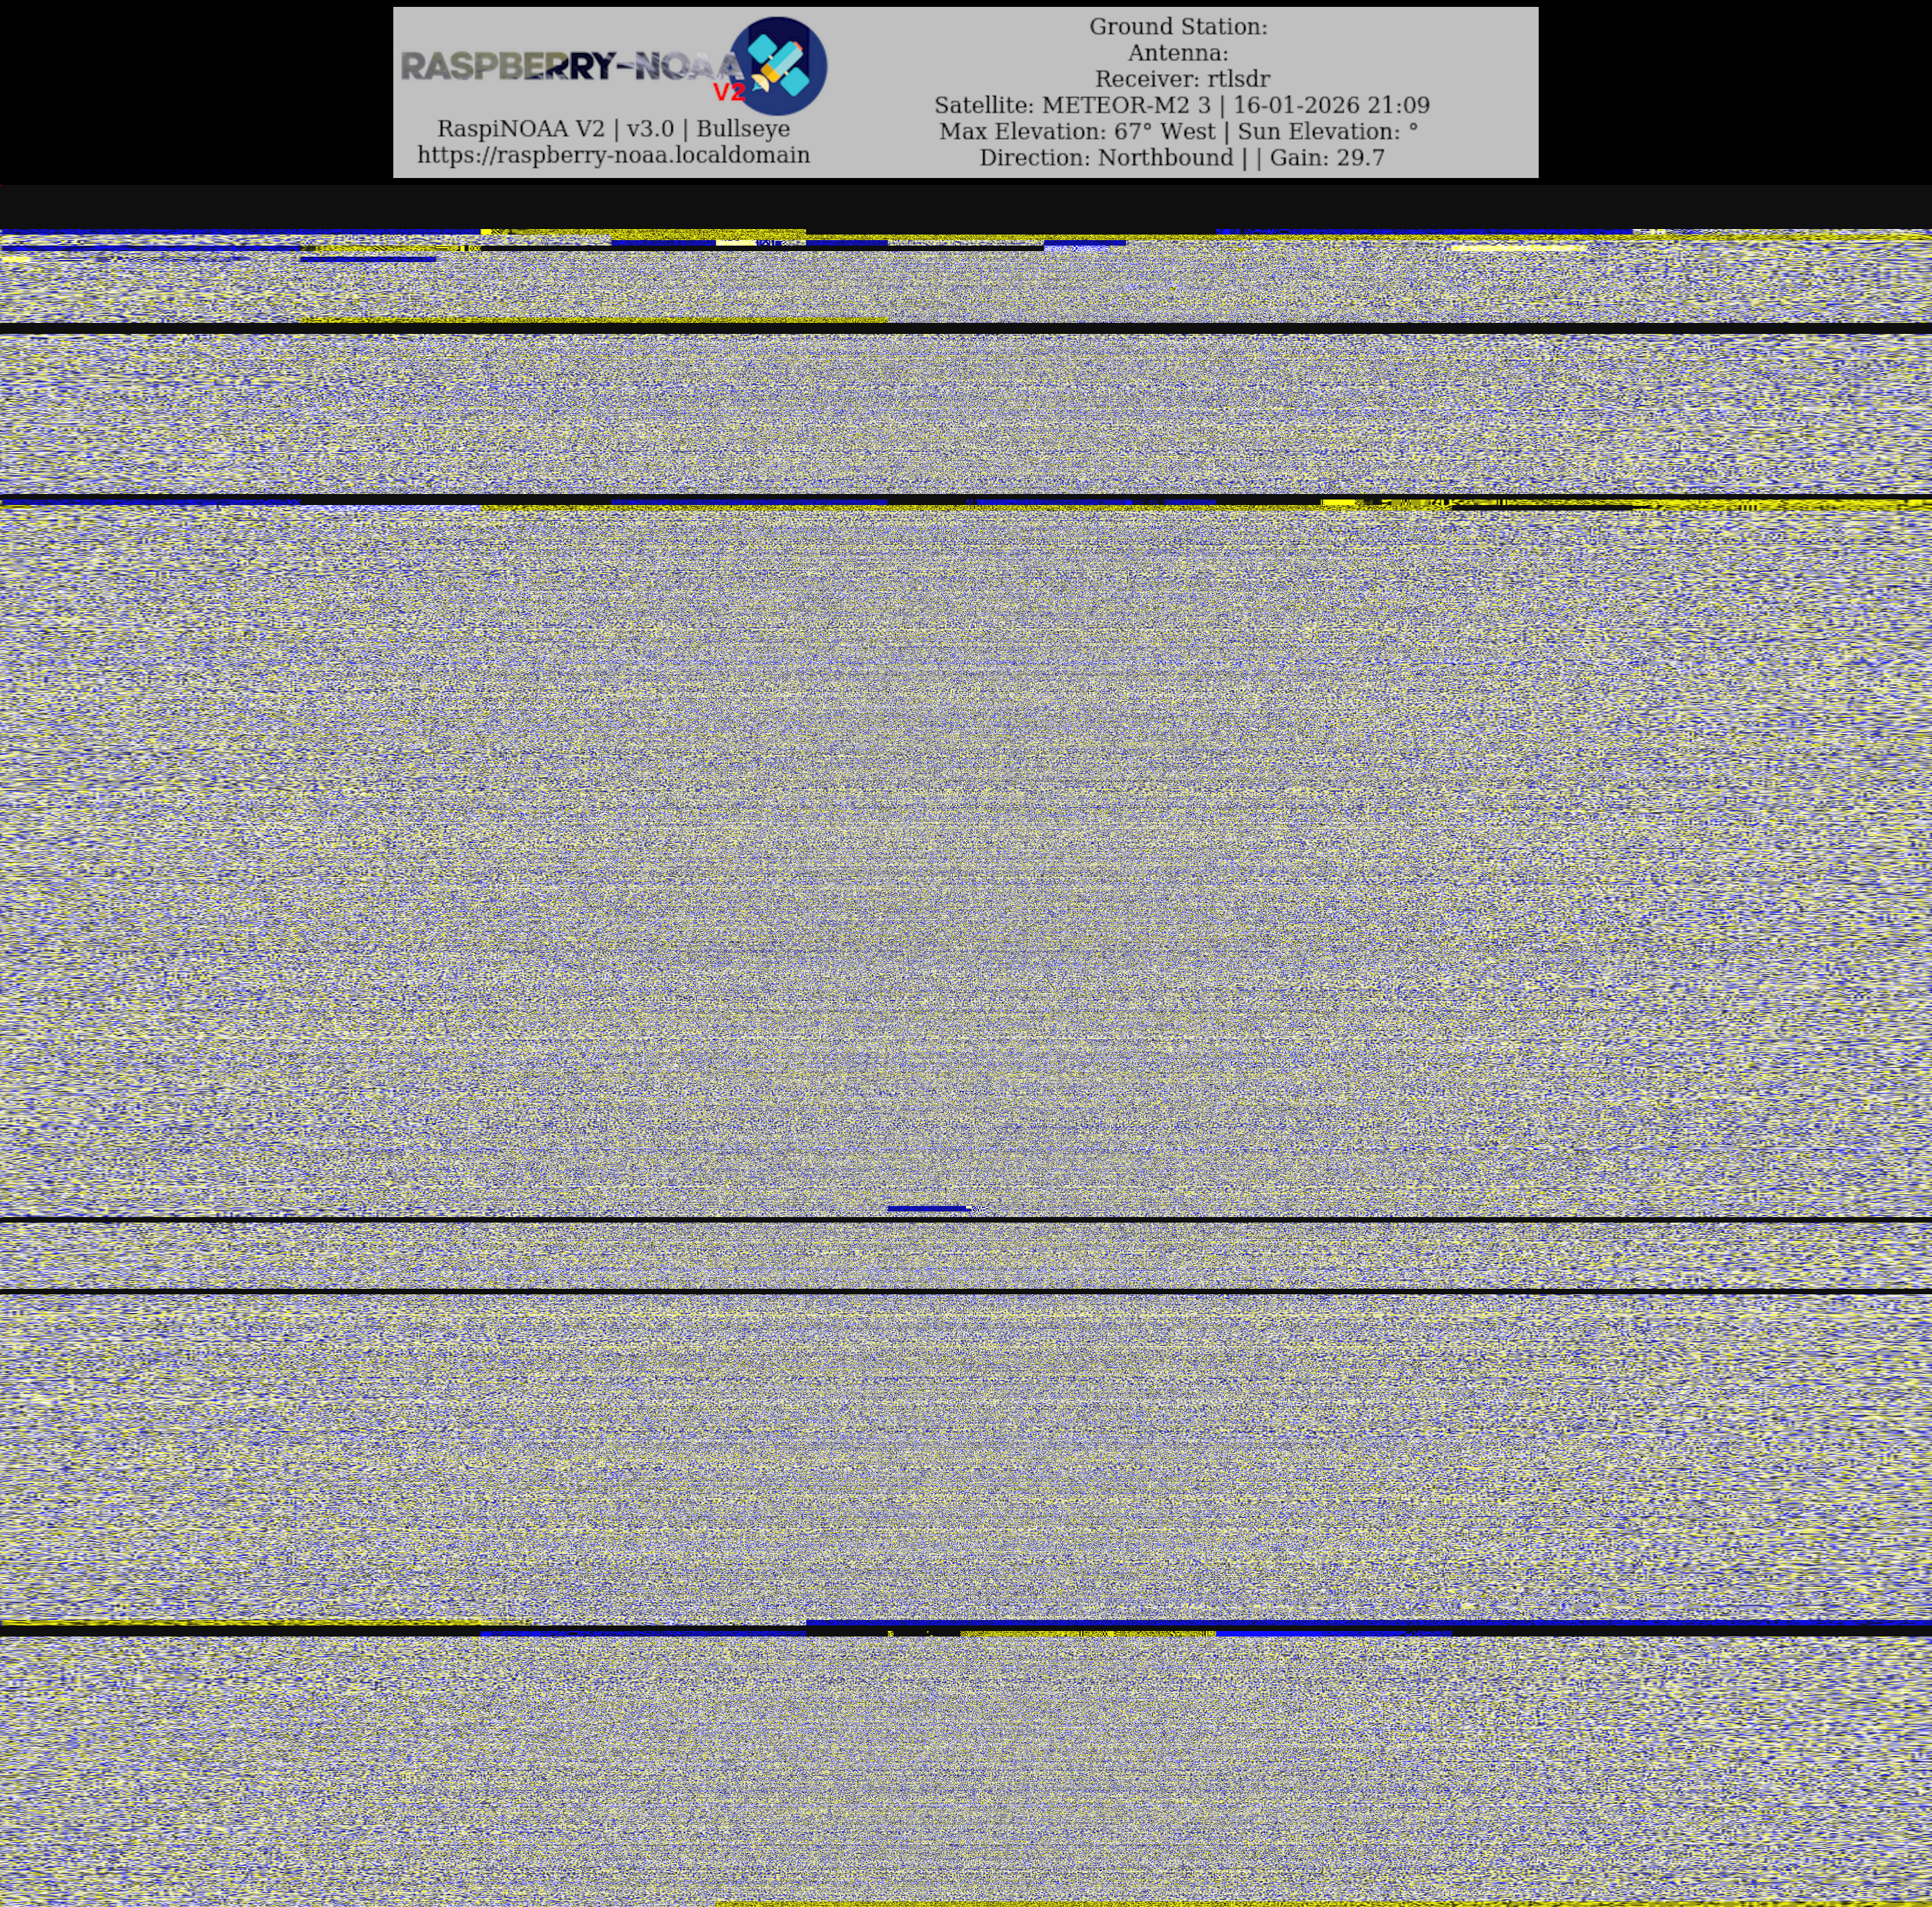Screen dimensions: 1932x1907
Task: Click the Ground Station label
Action: (1178, 27)
